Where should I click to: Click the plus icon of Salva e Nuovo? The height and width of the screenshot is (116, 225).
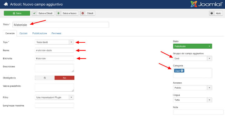pos(58,13)
